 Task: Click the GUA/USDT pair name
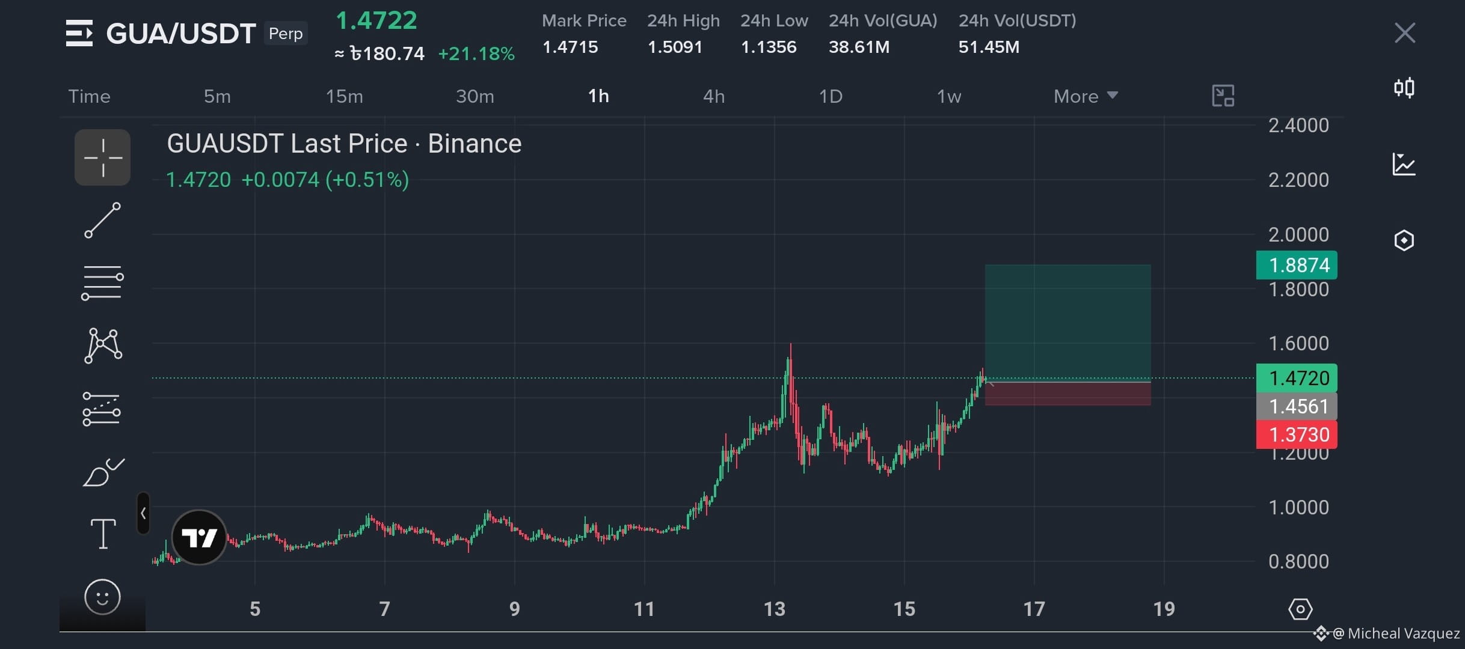point(181,34)
